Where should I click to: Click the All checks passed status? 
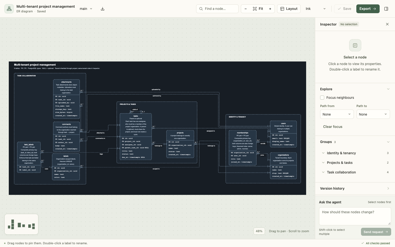click(x=376, y=243)
